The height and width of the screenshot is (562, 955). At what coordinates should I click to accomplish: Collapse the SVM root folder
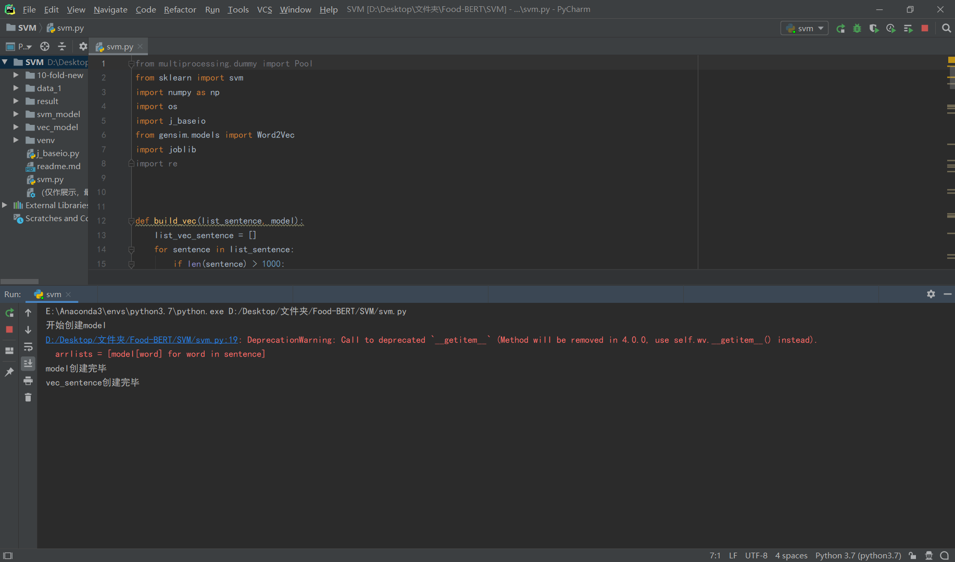pos(5,62)
